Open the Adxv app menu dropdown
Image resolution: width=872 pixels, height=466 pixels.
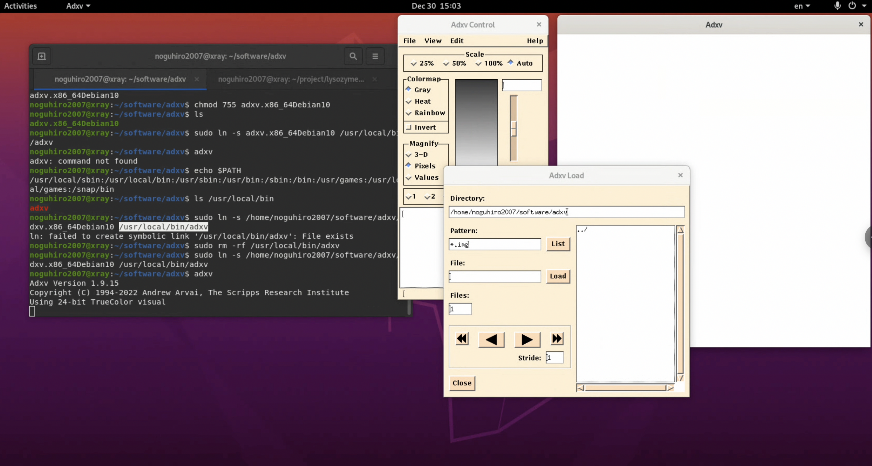[78, 6]
